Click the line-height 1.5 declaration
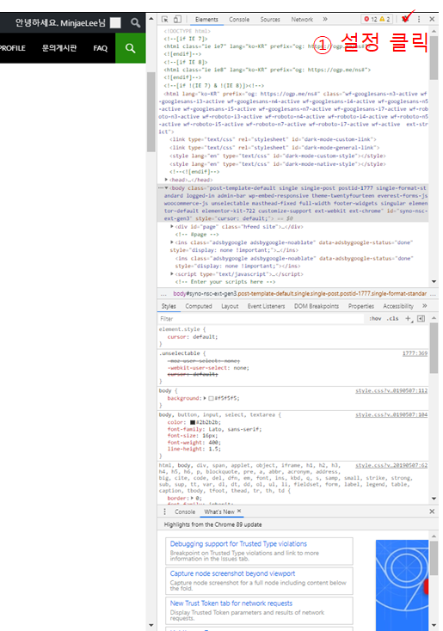443x631 pixels. pos(194,449)
